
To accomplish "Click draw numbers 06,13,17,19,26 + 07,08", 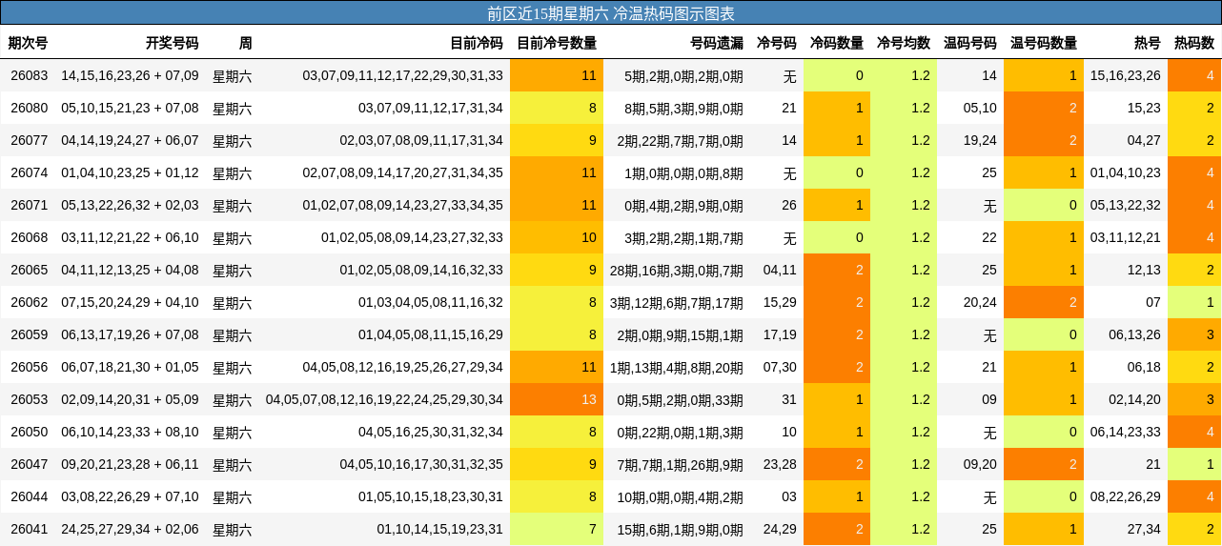I will (130, 334).
